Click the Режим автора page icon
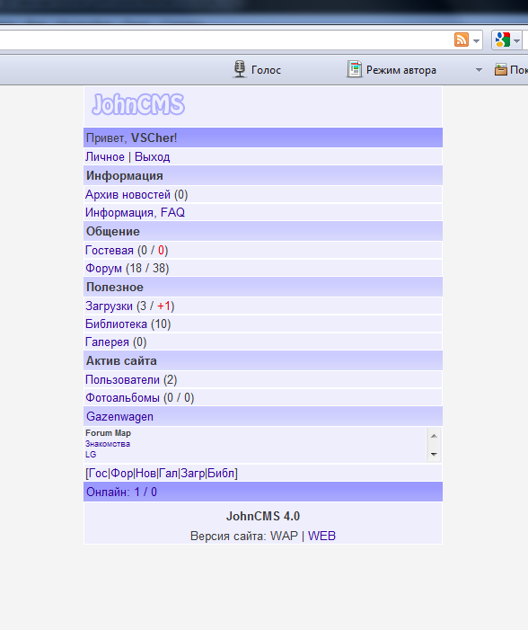Viewport: 528px width, 630px height. [354, 69]
